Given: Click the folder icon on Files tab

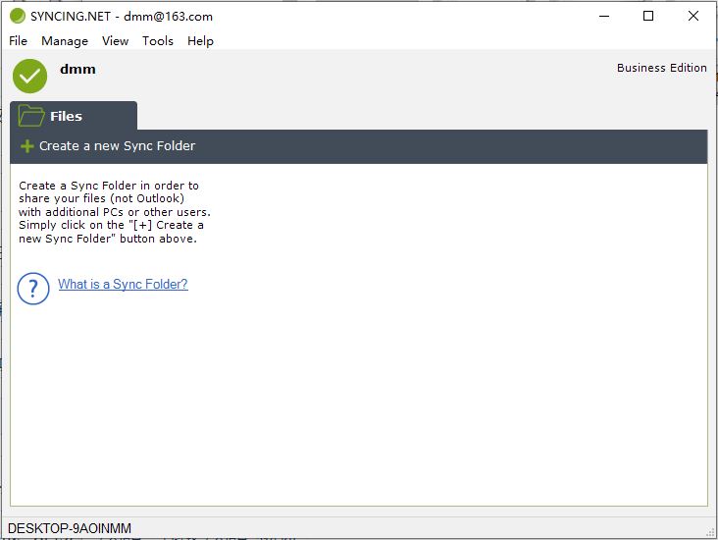Looking at the screenshot, I should click(31, 116).
